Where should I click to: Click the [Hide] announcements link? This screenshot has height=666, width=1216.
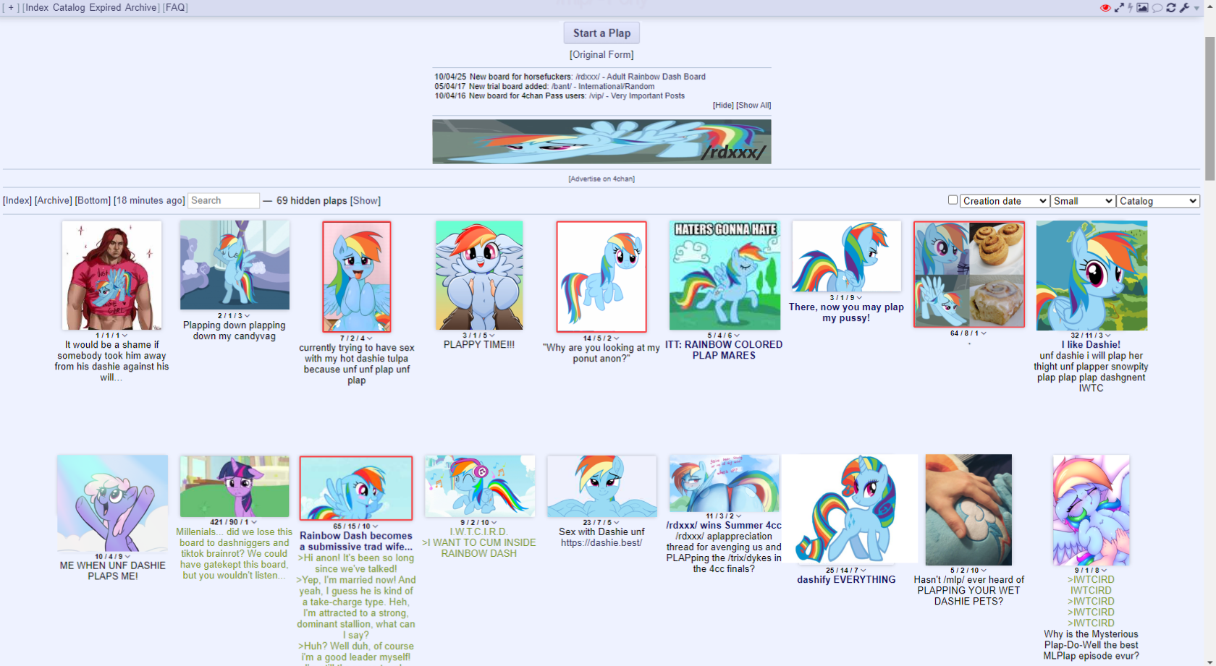[723, 105]
